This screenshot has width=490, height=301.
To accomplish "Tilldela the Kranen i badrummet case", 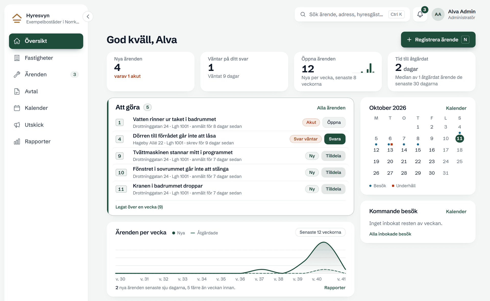I will [333, 189].
